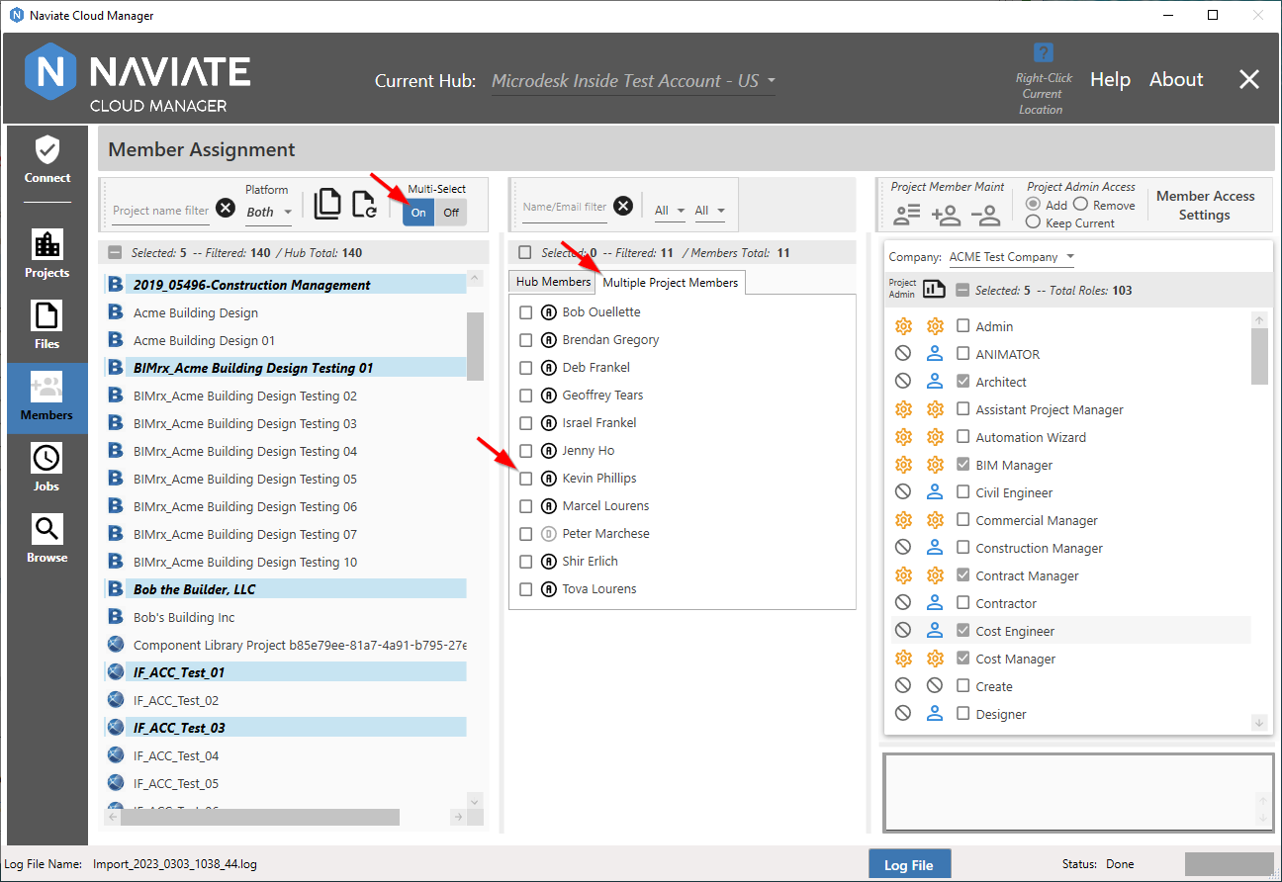The image size is (1282, 882).
Task: Open the right All filter dropdown
Action: point(709,211)
